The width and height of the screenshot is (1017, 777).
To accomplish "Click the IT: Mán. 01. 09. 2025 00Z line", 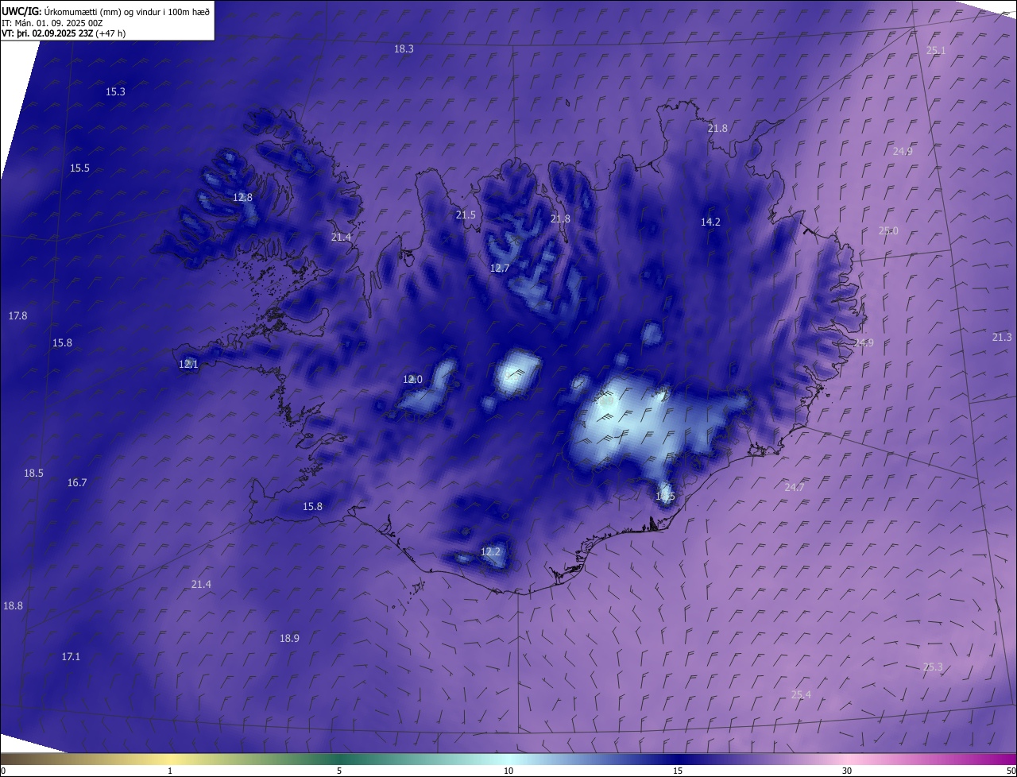I will [52, 23].
